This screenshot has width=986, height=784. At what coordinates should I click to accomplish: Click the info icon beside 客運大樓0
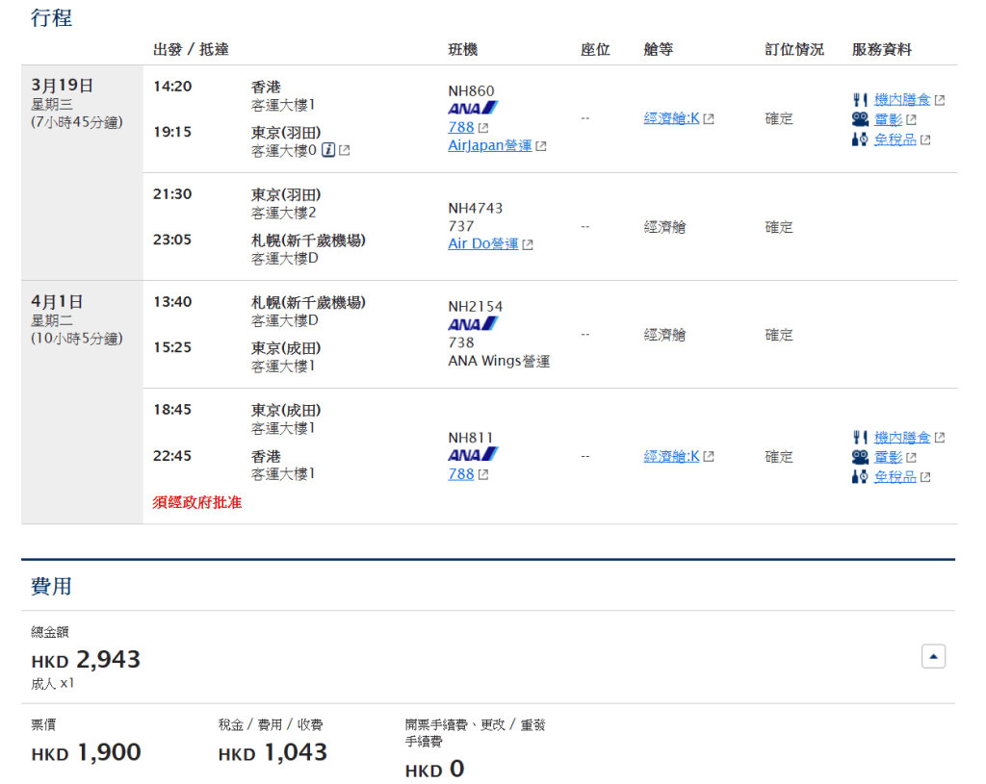[327, 150]
